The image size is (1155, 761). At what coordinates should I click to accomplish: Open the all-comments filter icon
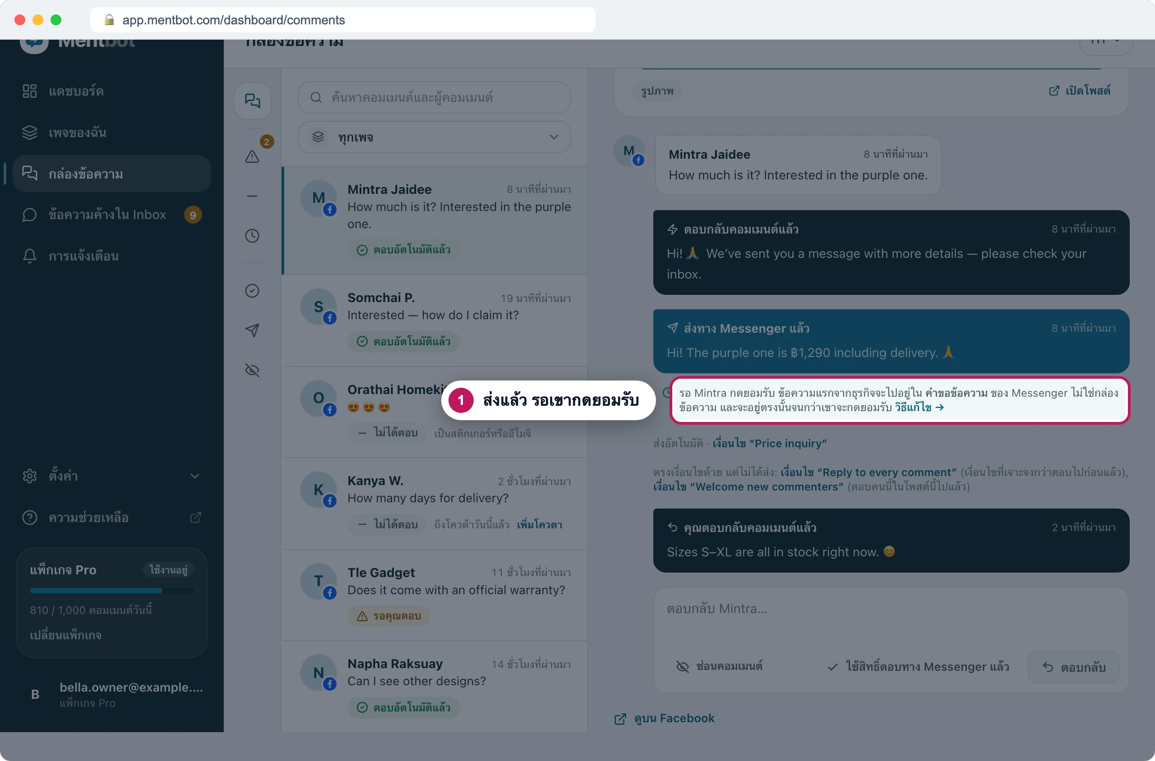tap(253, 101)
